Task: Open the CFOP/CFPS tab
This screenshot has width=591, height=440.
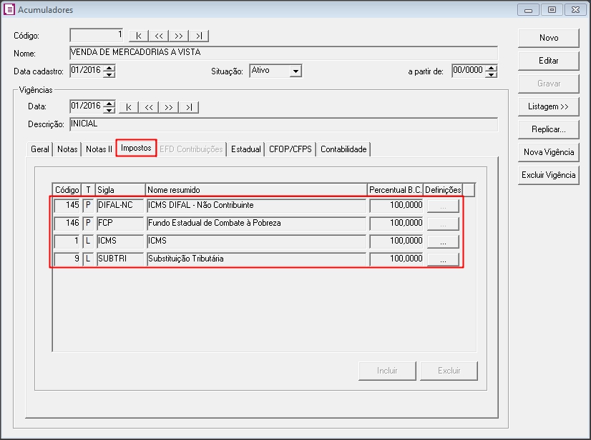Action: click(290, 149)
